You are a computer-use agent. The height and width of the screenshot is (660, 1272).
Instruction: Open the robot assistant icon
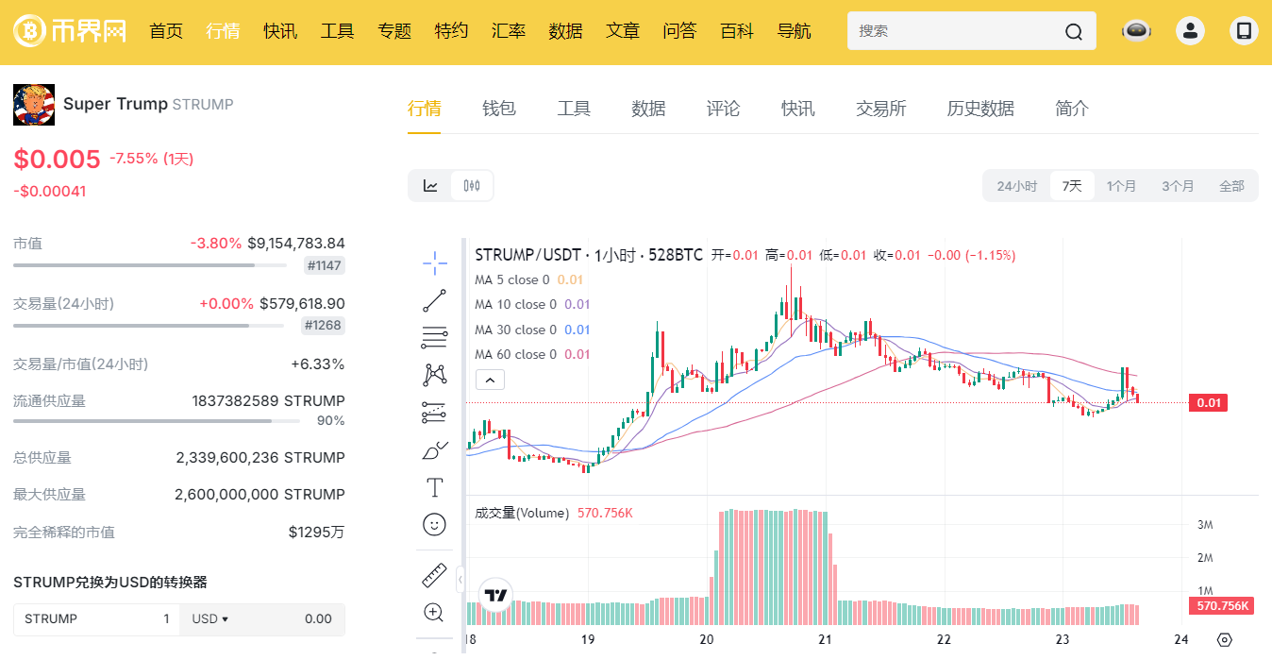[x=1136, y=31]
